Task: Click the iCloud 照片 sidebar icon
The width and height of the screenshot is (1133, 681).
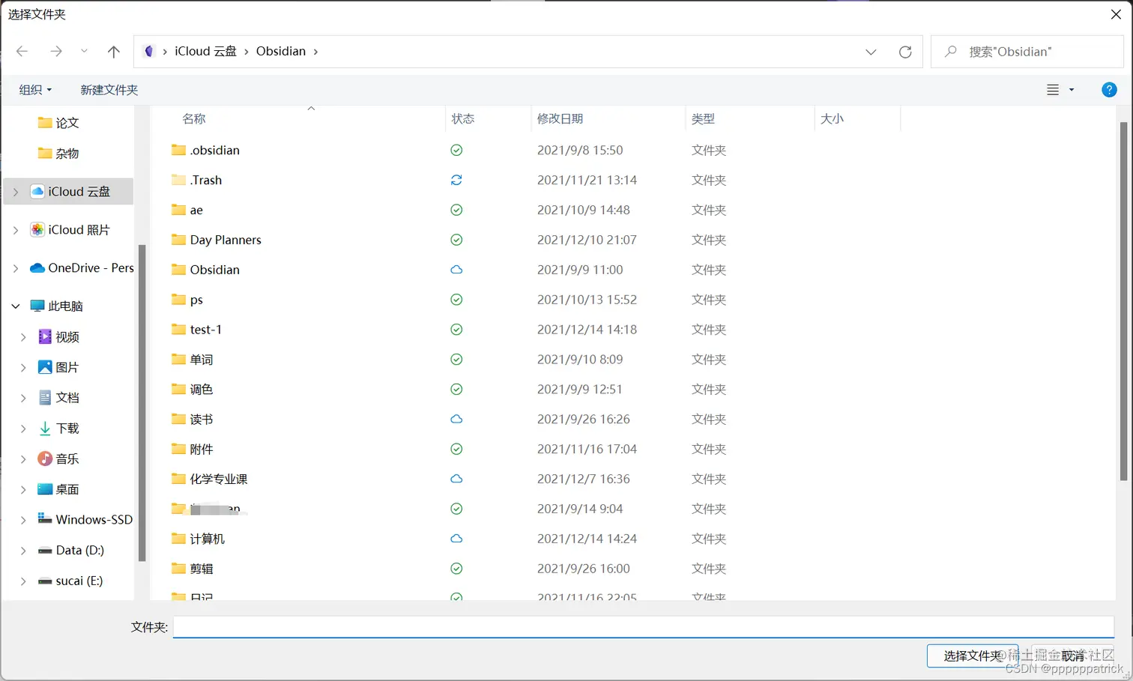Action: point(37,229)
